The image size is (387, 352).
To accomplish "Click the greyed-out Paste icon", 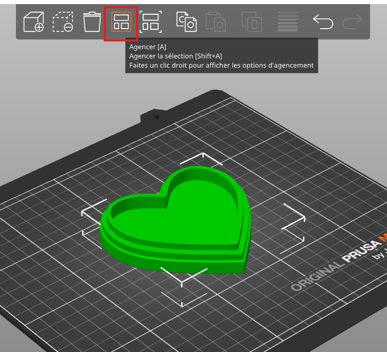I will (x=216, y=22).
